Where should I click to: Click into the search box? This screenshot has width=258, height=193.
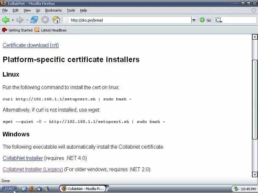[239, 20]
